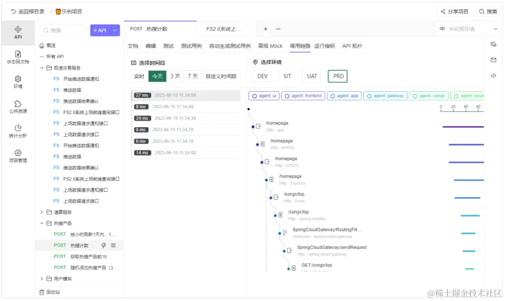Open the 环境 sidebar icon
The height and width of the screenshot is (301, 505).
18,82
